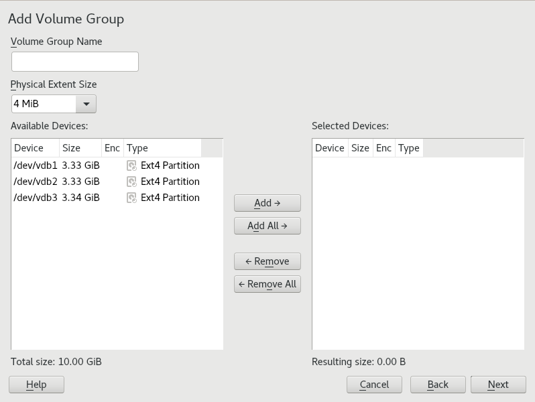Viewport: 535px width, 402px height.
Task: Select /dev/vdb2 in Available Devices
Action: tap(36, 182)
